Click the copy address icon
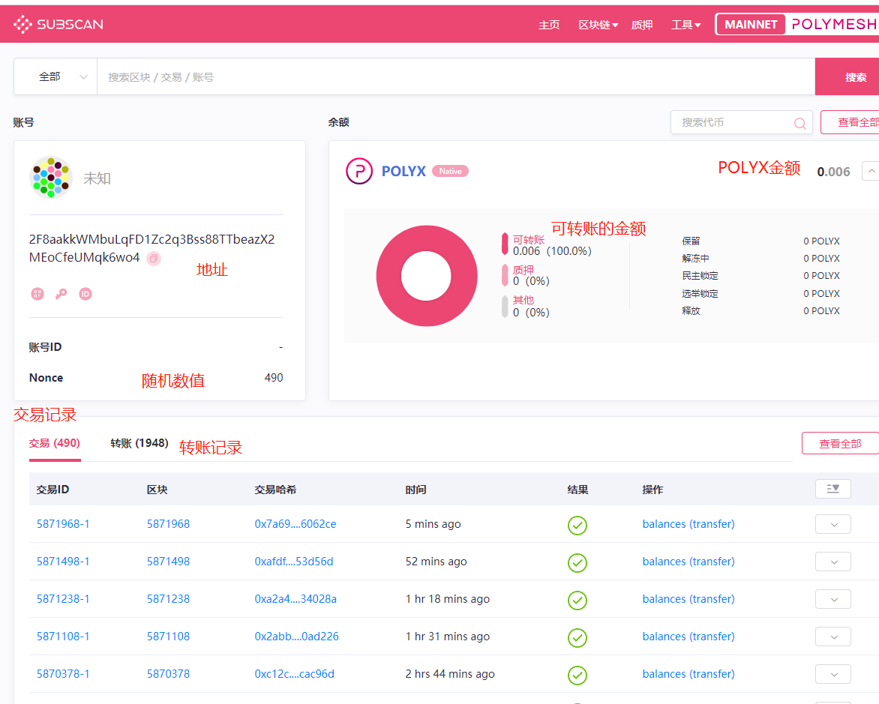Viewport: 879px width, 704px height. point(153,258)
